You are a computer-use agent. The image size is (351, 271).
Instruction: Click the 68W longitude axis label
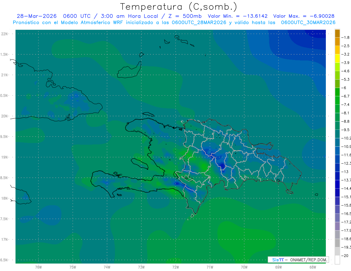click(x=312, y=267)
